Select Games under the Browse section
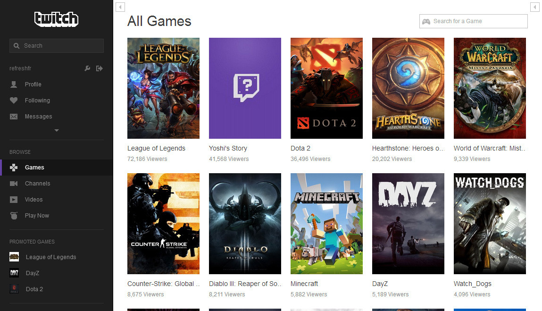Image resolution: width=542 pixels, height=311 pixels. click(x=34, y=167)
